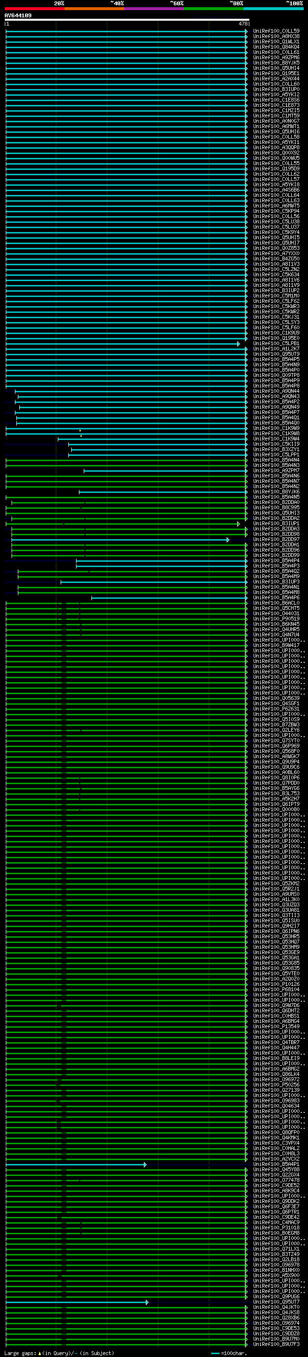This screenshot has width=308, height=1357.
Task: Click the UniRef100_C1E8S6 label
Action: (x=276, y=100)
